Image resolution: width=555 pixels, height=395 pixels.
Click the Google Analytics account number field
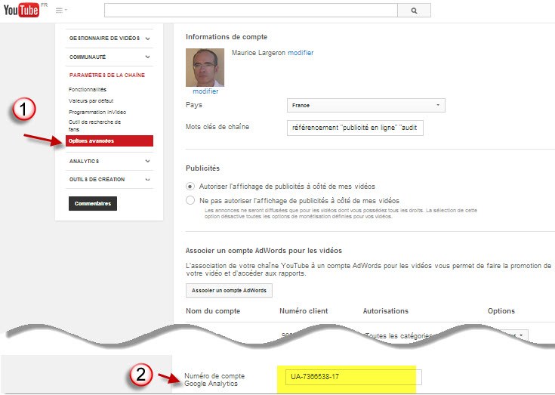tap(353, 377)
